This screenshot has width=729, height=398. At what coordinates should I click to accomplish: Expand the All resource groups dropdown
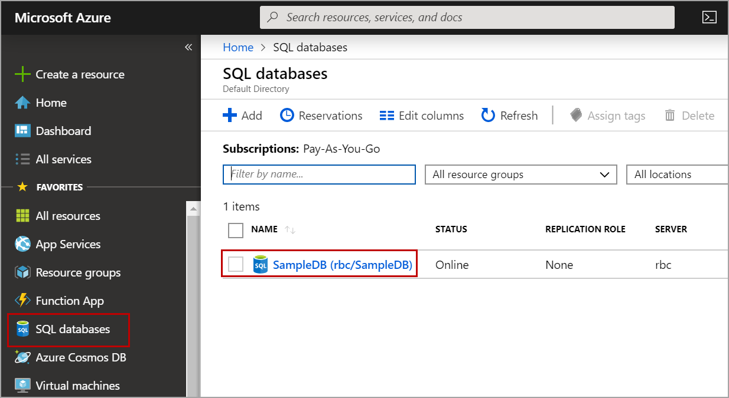pyautogui.click(x=520, y=175)
